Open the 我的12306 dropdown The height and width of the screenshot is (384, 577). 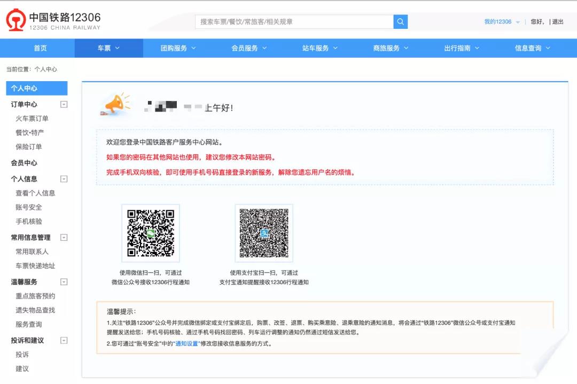[x=502, y=22]
